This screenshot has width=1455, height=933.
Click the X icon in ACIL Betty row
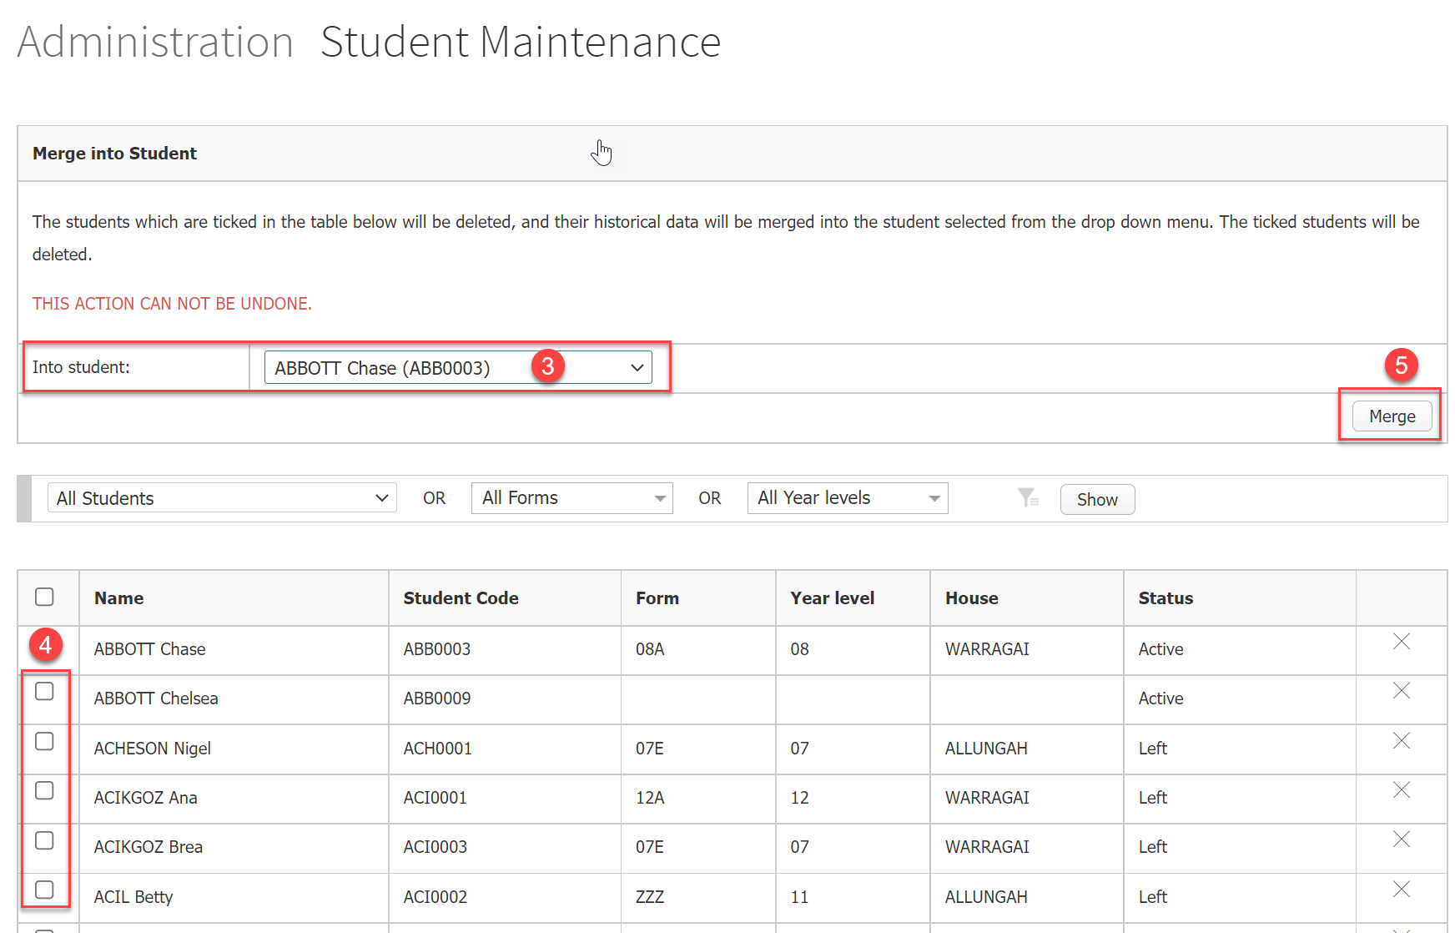1401,889
